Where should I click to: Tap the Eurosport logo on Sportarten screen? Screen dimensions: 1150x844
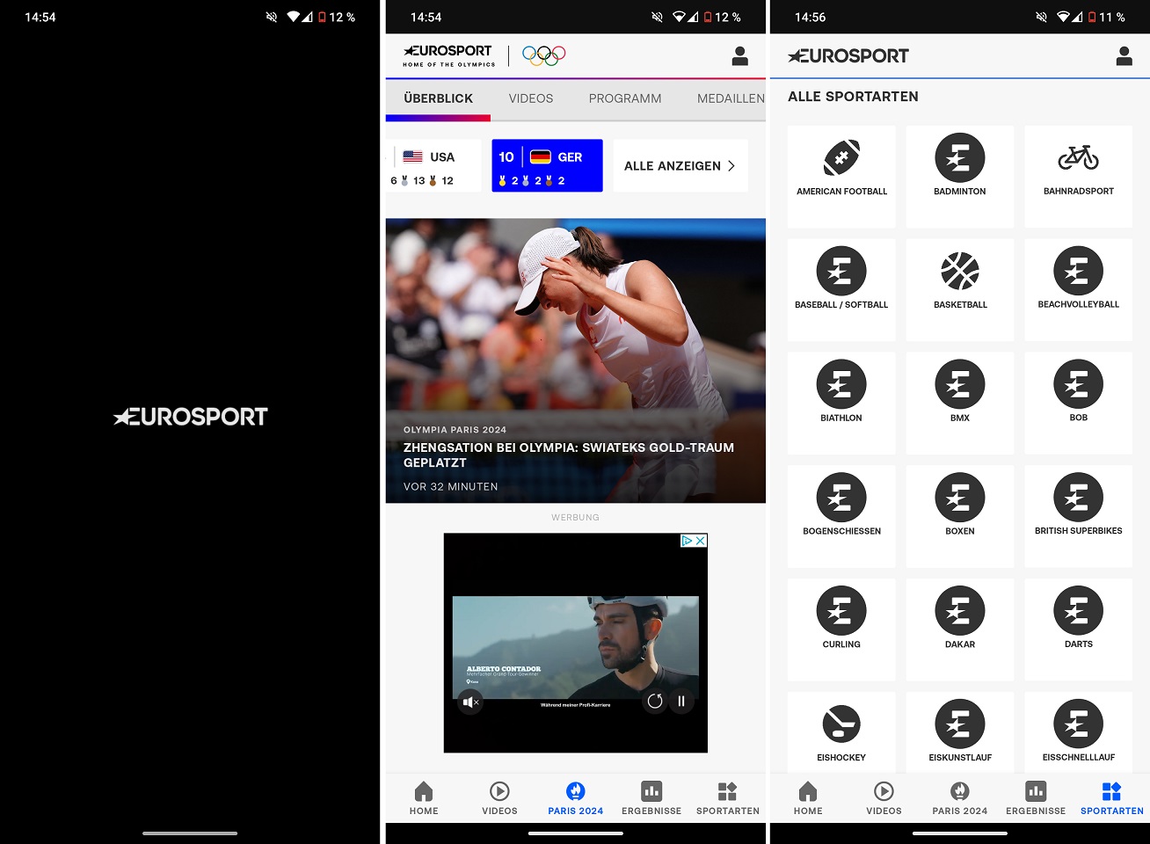coord(848,55)
